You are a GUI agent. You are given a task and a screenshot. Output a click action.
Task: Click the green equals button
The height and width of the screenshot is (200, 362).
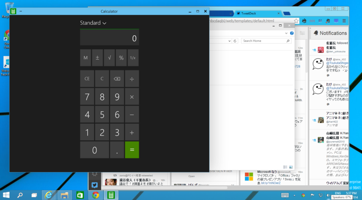pyautogui.click(x=132, y=150)
